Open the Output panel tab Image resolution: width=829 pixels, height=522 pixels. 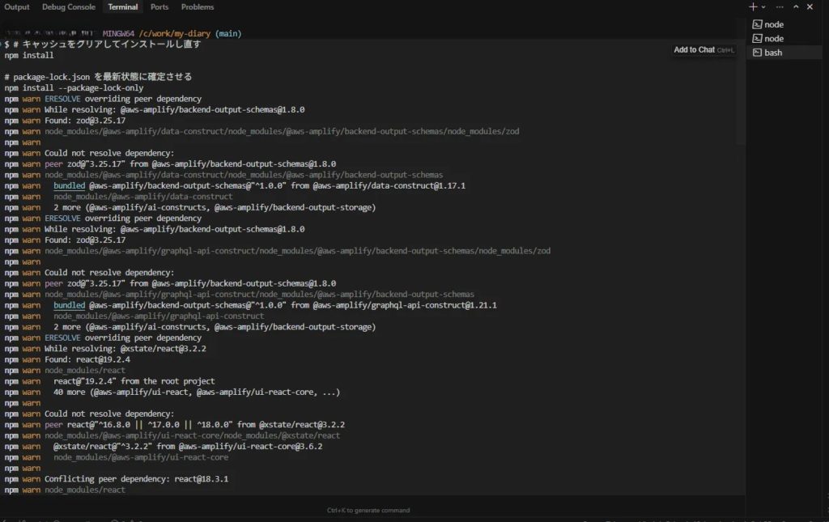[17, 6]
